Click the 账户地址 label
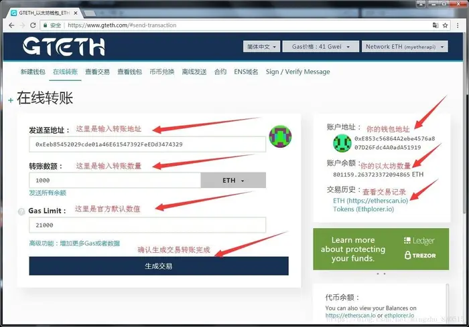469x327 pixels. tap(344, 127)
